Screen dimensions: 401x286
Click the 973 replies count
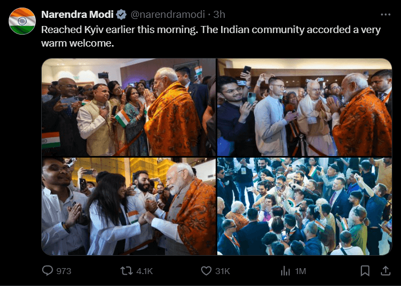click(63, 271)
